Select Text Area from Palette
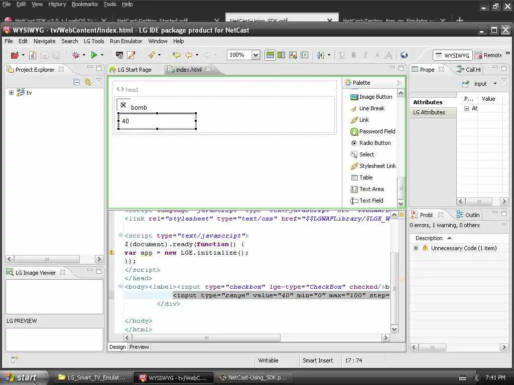The image size is (514, 385). [367, 189]
